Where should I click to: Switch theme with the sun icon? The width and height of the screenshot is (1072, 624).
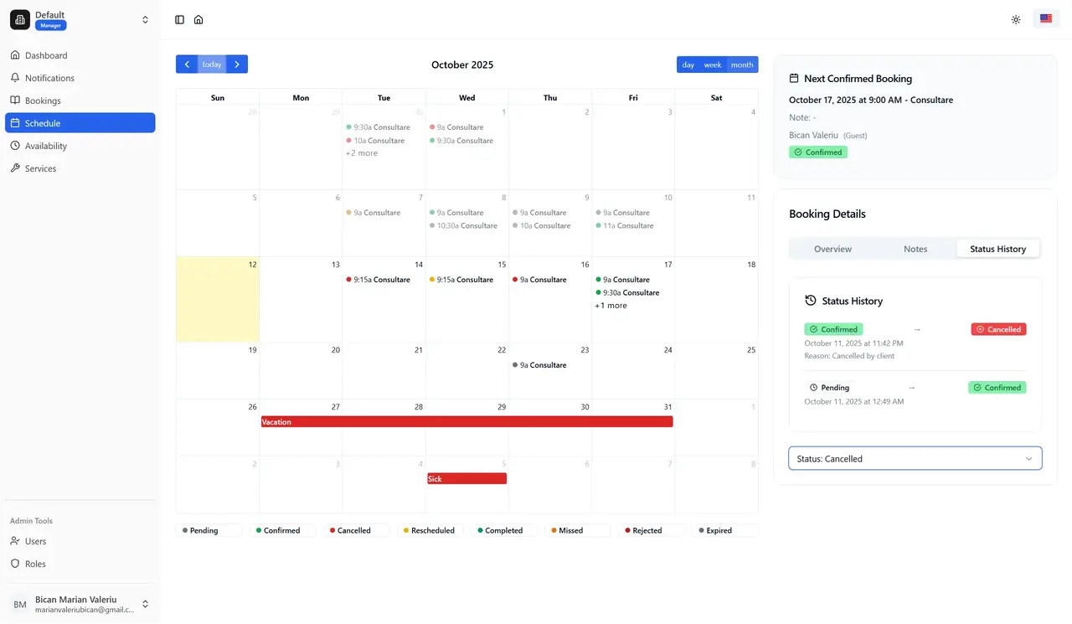1016,19
